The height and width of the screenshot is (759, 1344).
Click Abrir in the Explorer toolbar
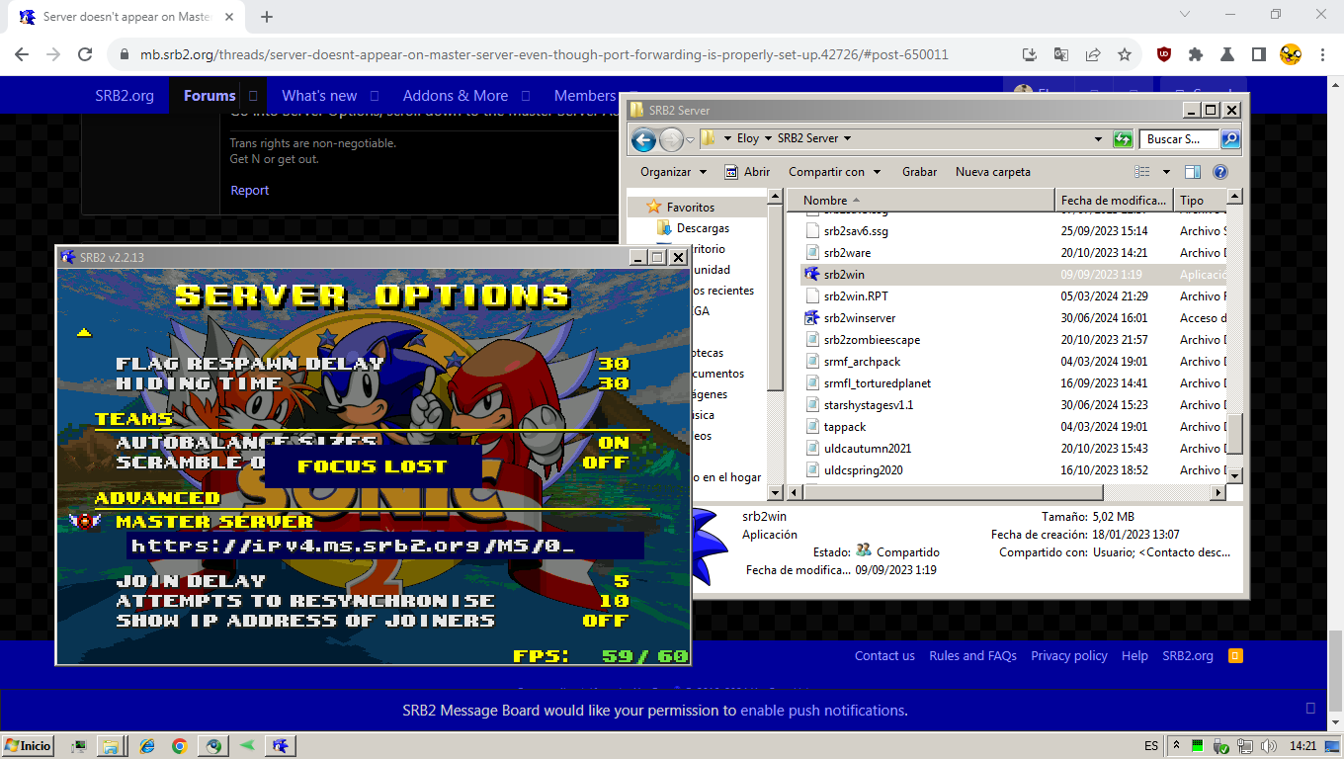click(747, 172)
